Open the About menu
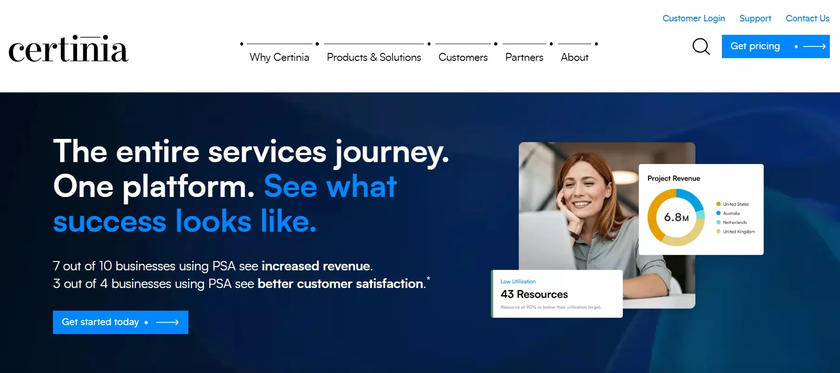840x373 pixels. [x=575, y=57]
